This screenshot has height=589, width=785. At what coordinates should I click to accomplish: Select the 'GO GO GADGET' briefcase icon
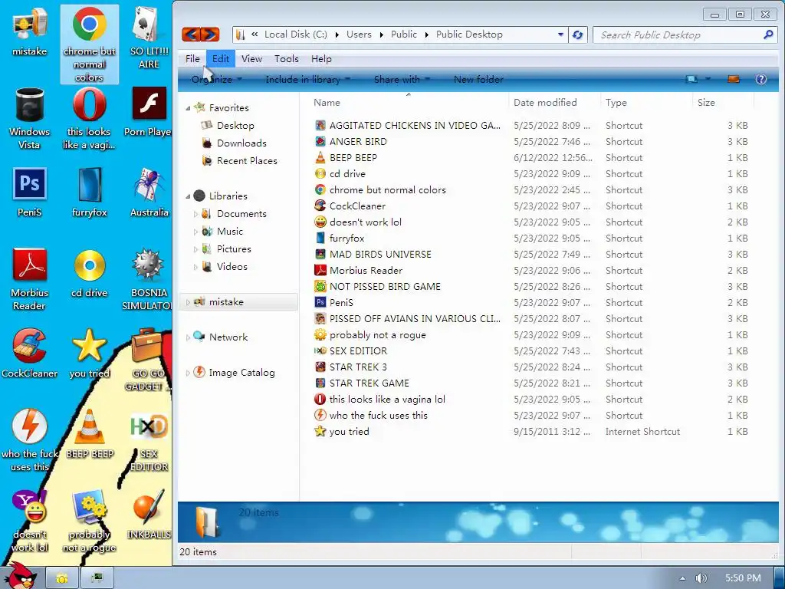(149, 360)
